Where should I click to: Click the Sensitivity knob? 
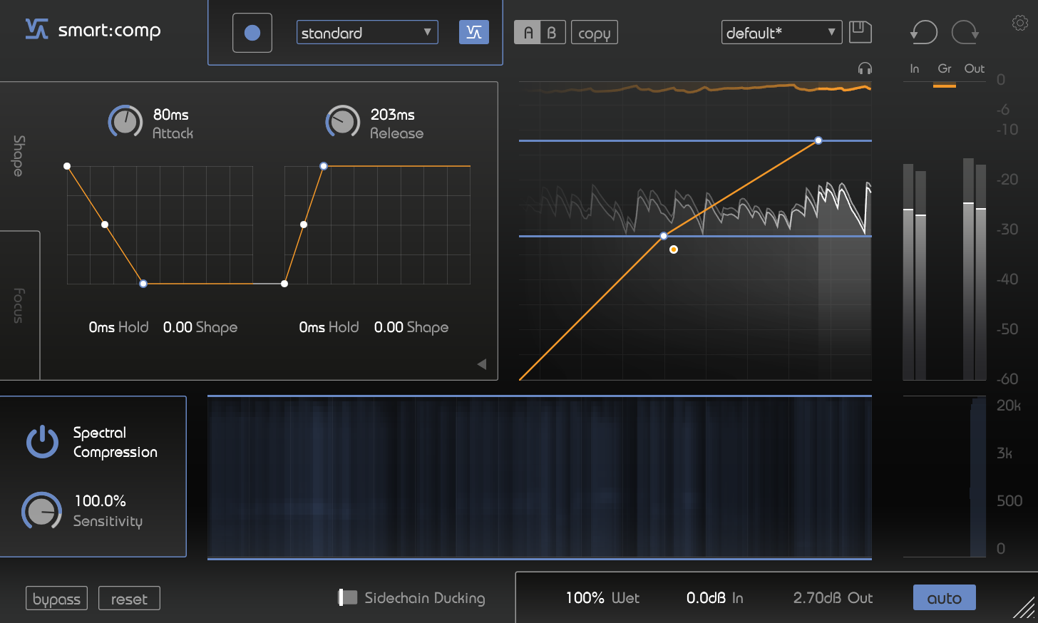(41, 510)
